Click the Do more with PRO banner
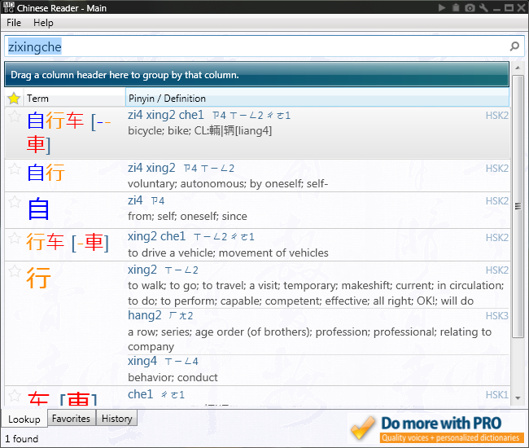Image resolution: width=529 pixels, height=448 pixels. coord(441,423)
